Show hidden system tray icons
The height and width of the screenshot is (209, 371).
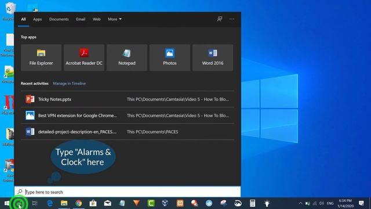pos(300,203)
